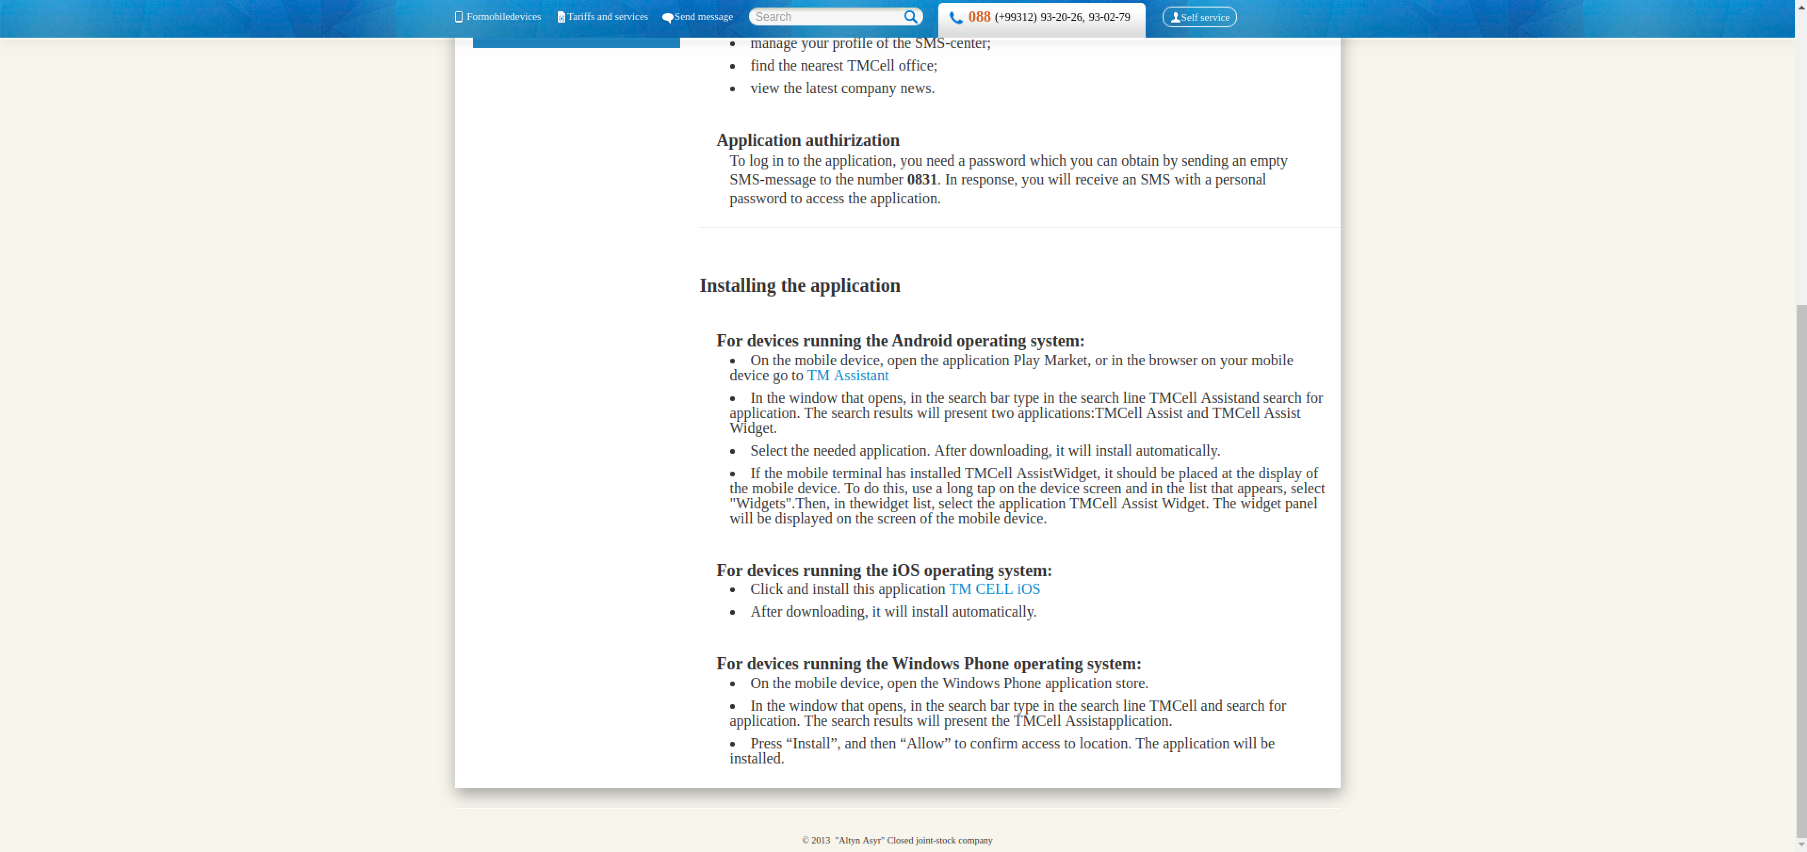Image resolution: width=1807 pixels, height=852 pixels.
Task: Click the search magnifier icon
Action: [910, 17]
